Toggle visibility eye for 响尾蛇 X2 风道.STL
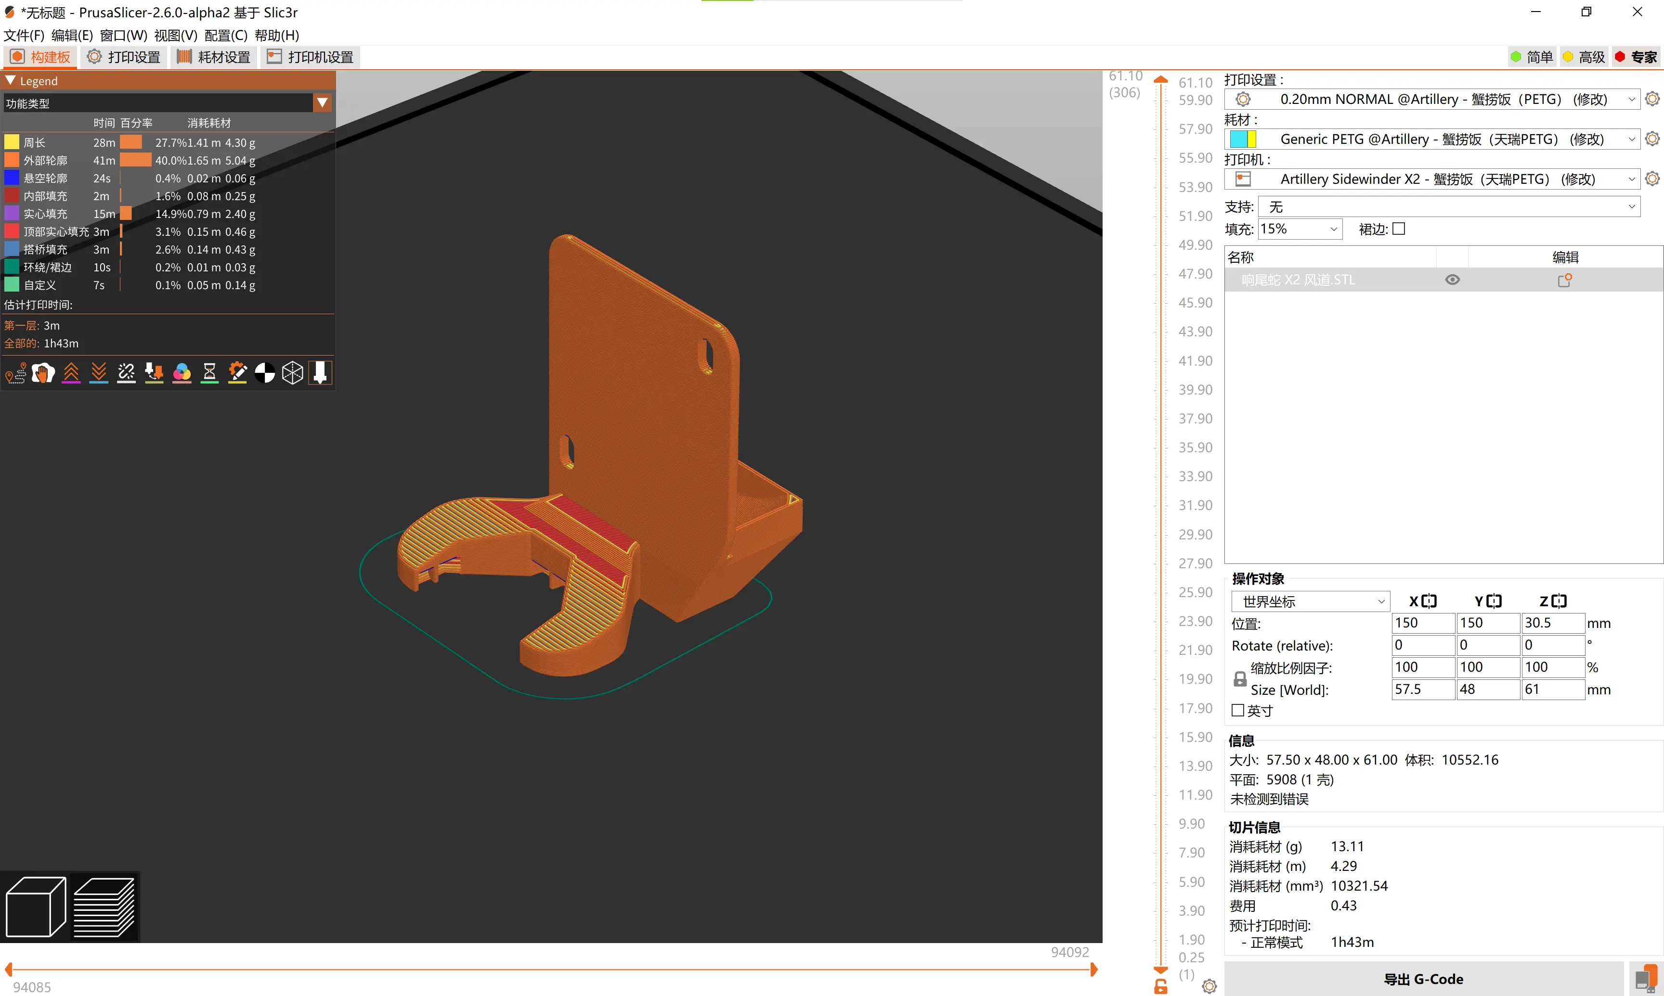 (1452, 280)
